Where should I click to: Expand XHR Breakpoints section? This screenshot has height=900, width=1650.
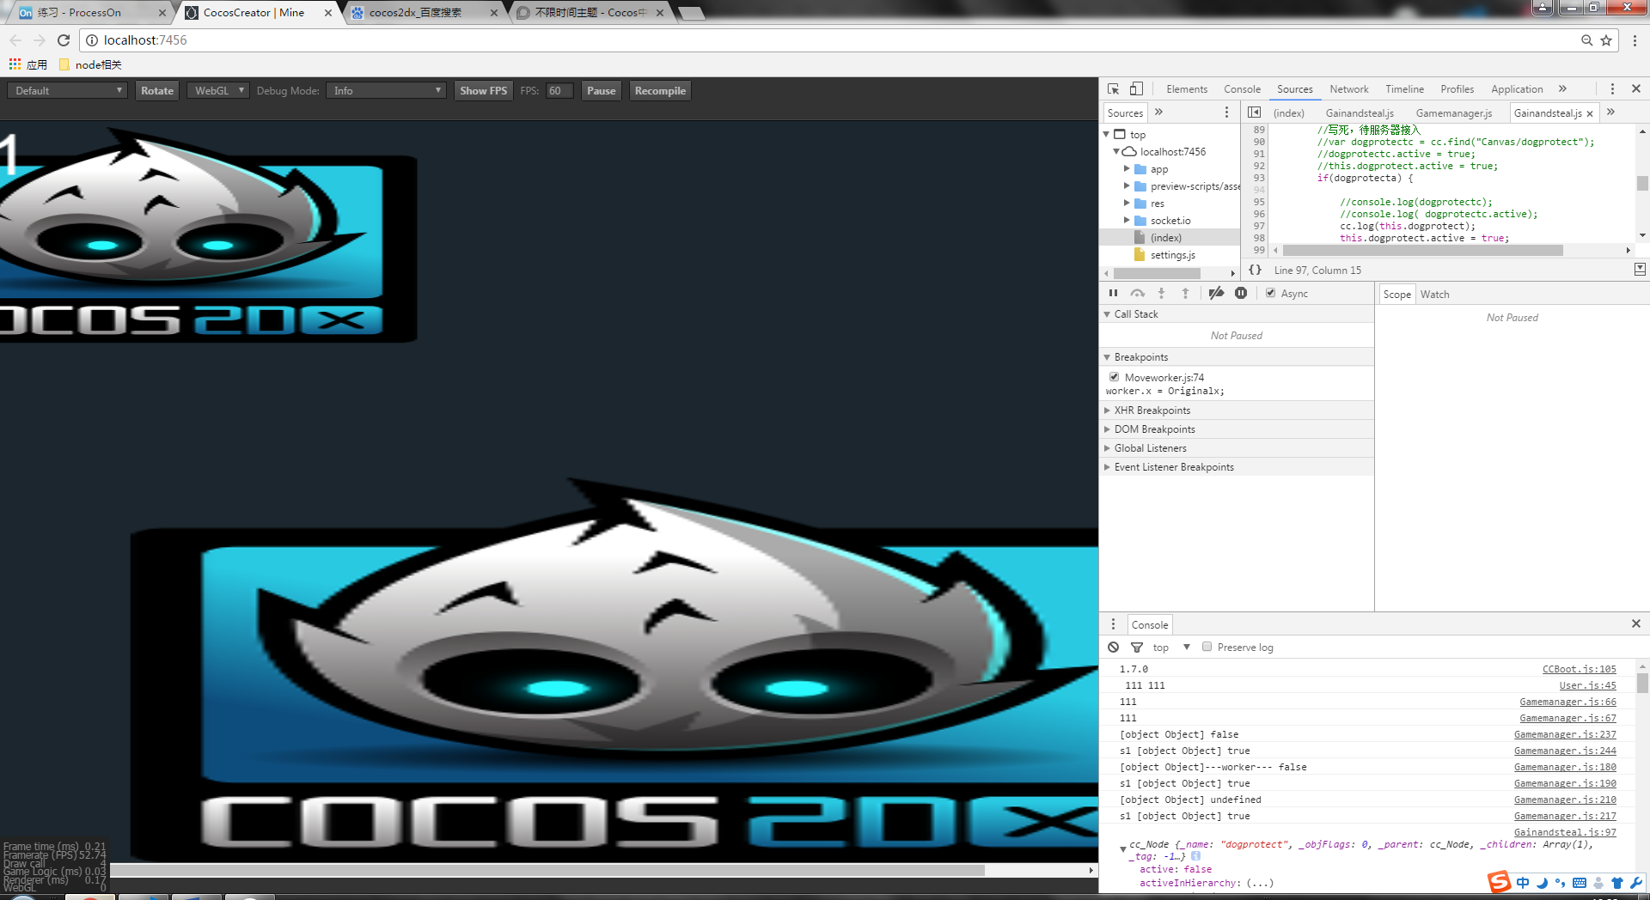coord(1237,410)
